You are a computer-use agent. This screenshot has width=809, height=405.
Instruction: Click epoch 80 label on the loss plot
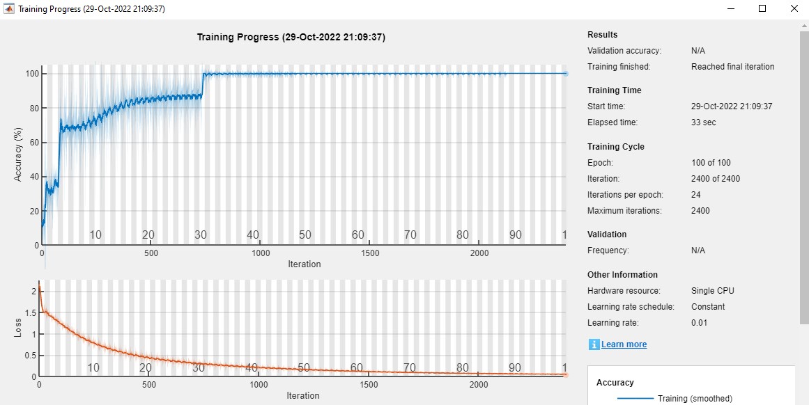click(x=462, y=368)
